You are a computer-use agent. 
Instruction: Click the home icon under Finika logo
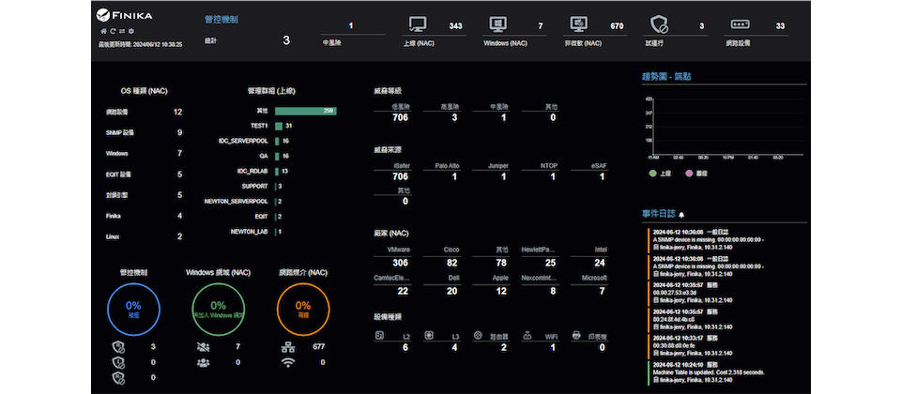point(103,31)
